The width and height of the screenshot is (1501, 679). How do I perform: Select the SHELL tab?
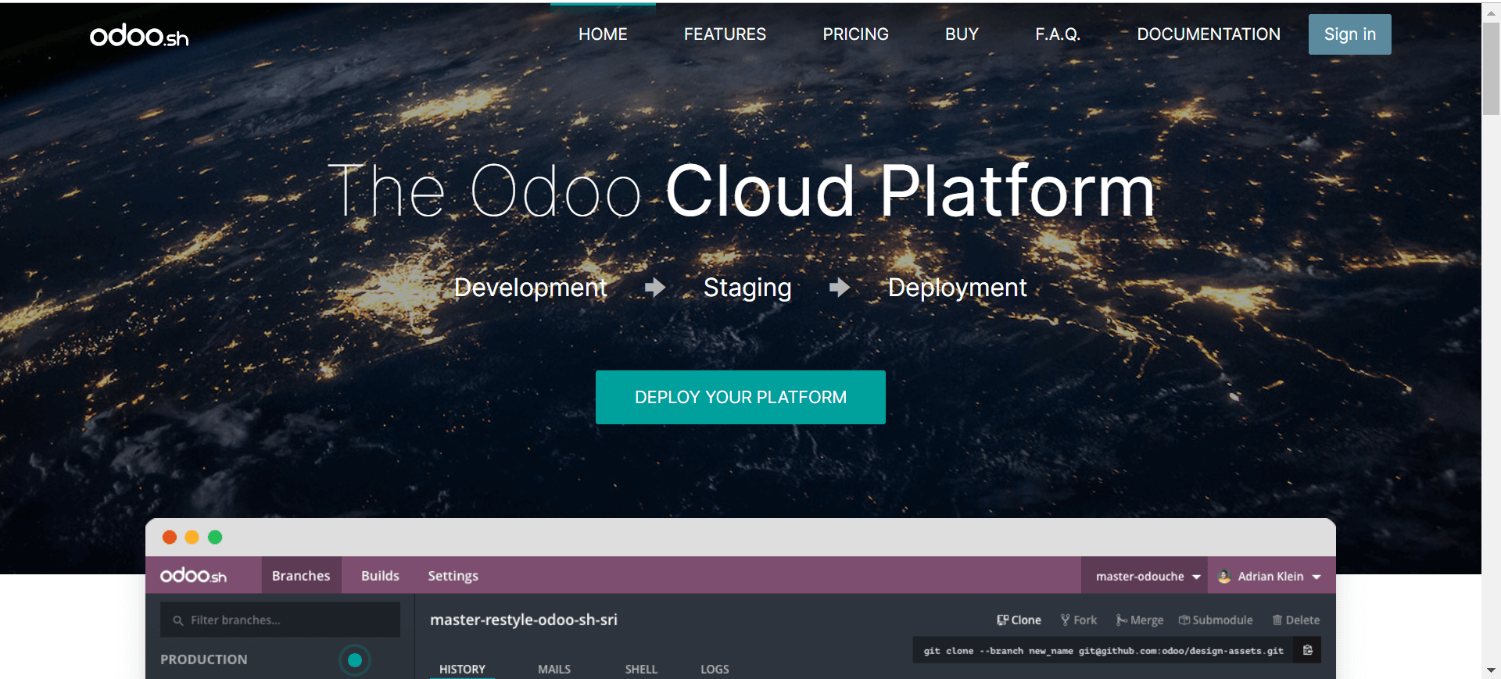(641, 669)
